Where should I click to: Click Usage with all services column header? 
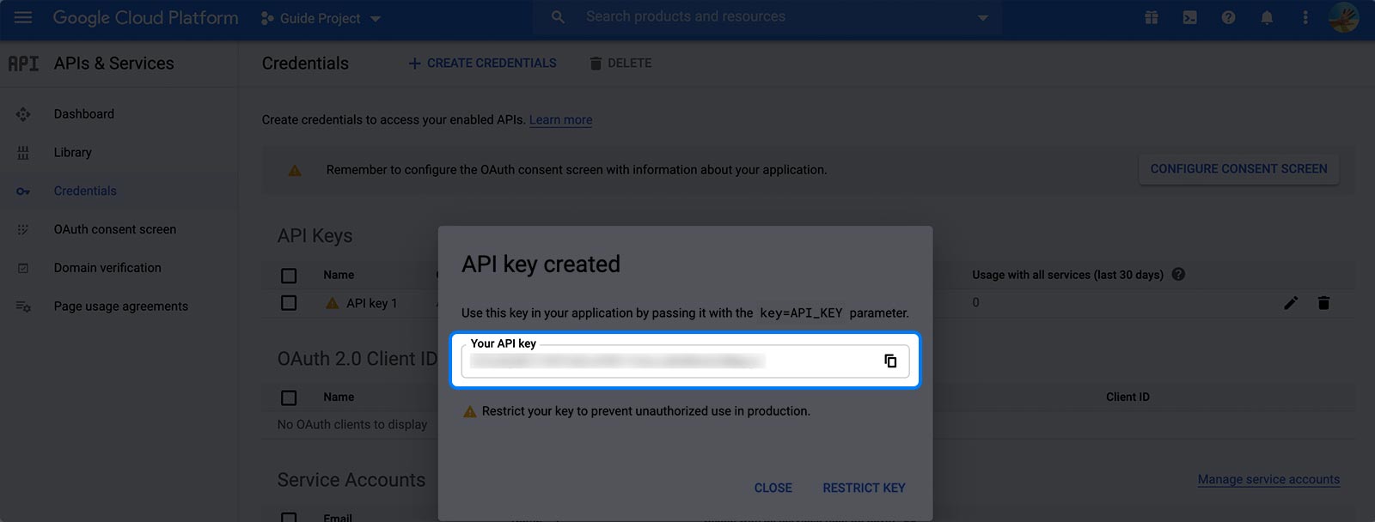point(1067,275)
